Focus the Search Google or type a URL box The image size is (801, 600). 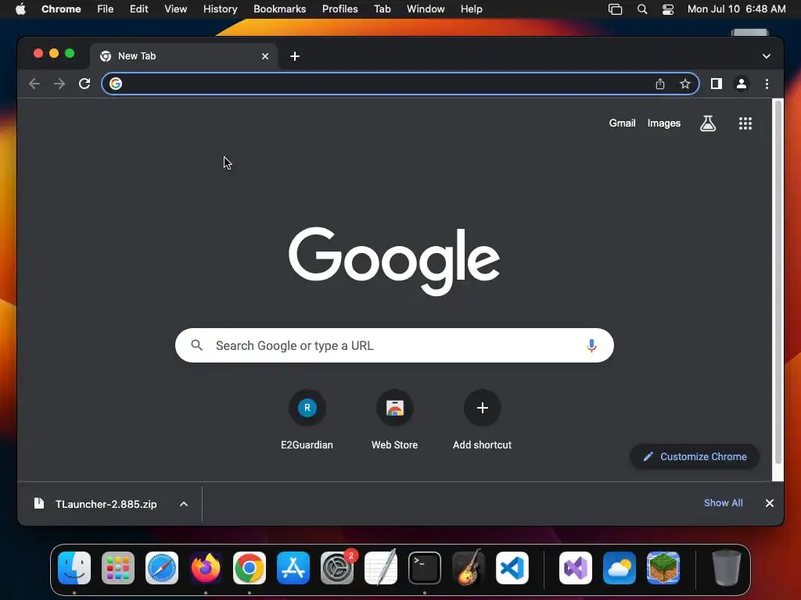[394, 345]
